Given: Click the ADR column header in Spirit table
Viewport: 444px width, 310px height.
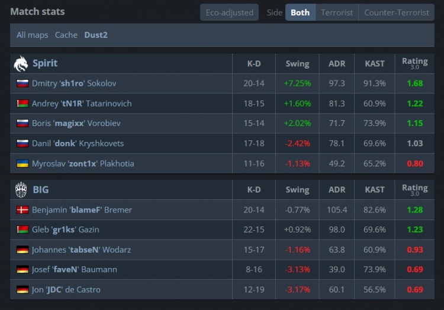Looking at the screenshot, I should [x=337, y=64].
